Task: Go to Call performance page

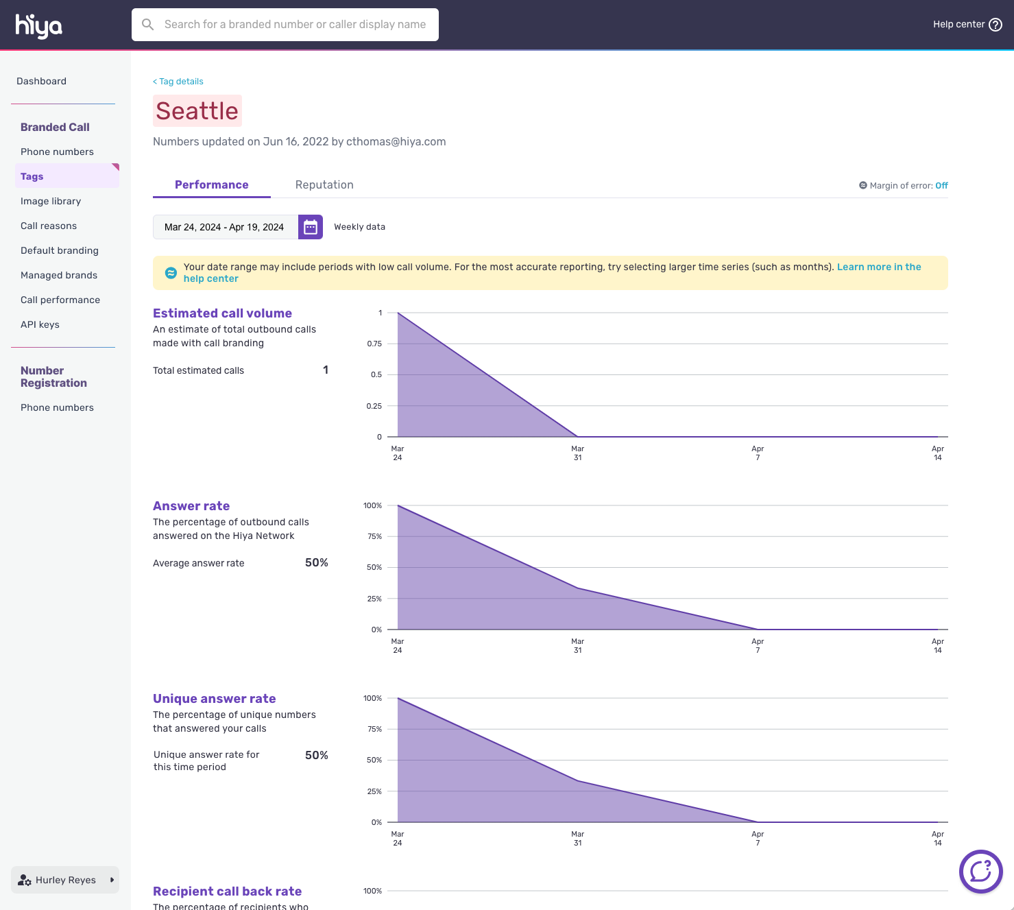Action: pos(60,300)
